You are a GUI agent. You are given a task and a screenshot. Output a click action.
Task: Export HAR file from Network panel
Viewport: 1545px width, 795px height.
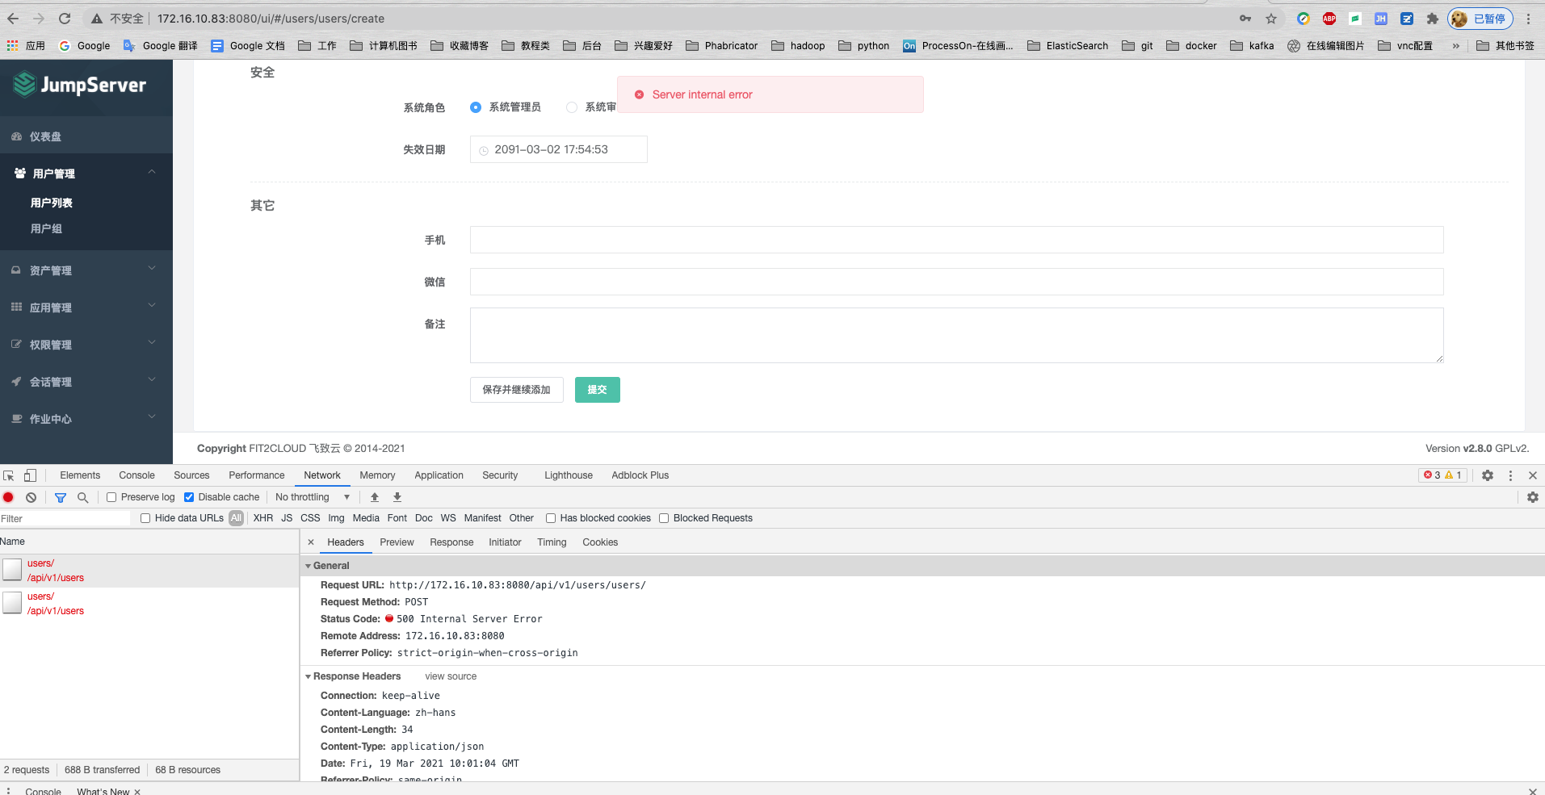click(397, 497)
